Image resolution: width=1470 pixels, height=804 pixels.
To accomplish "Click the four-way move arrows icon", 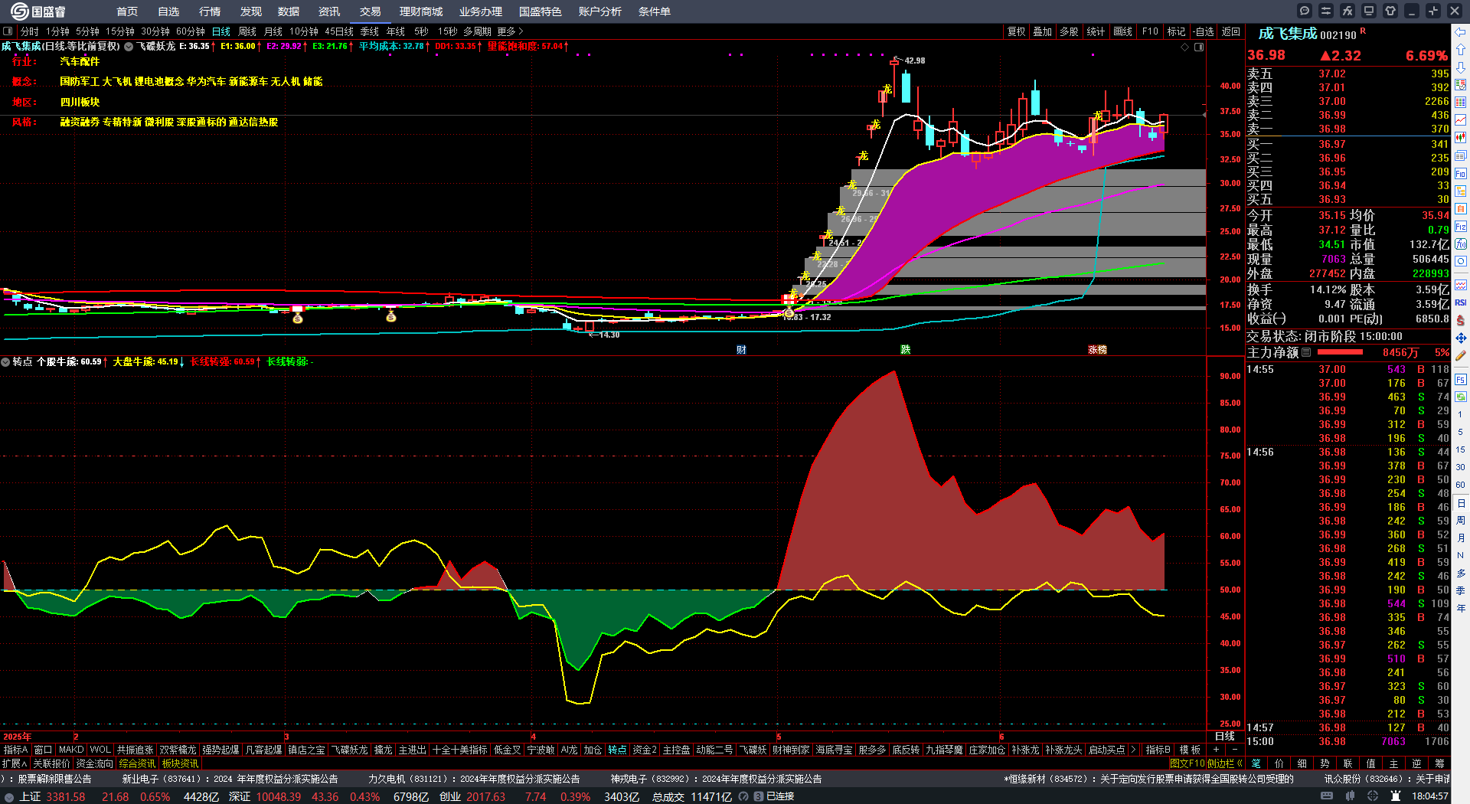I will (x=1461, y=338).
